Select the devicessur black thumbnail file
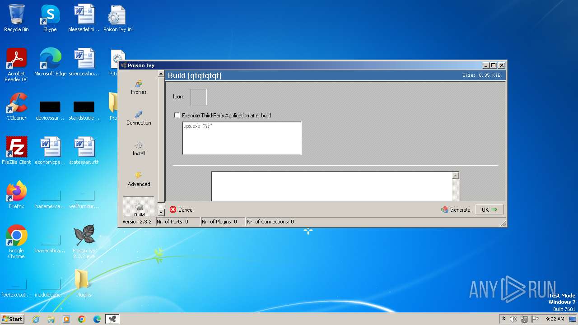578x325 pixels. pyautogui.click(x=50, y=110)
